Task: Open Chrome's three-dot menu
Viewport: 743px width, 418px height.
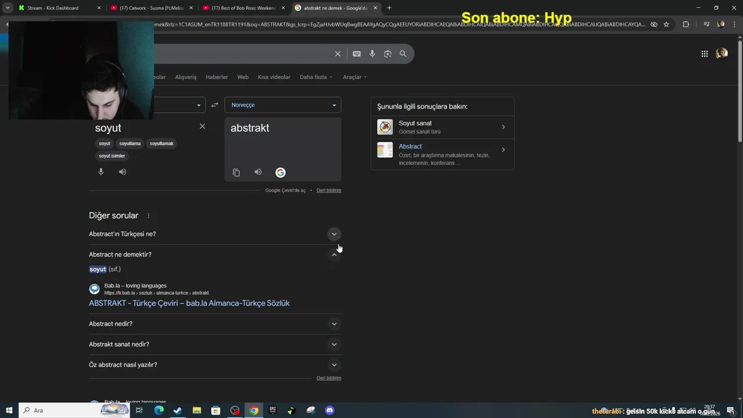Action: [734, 24]
